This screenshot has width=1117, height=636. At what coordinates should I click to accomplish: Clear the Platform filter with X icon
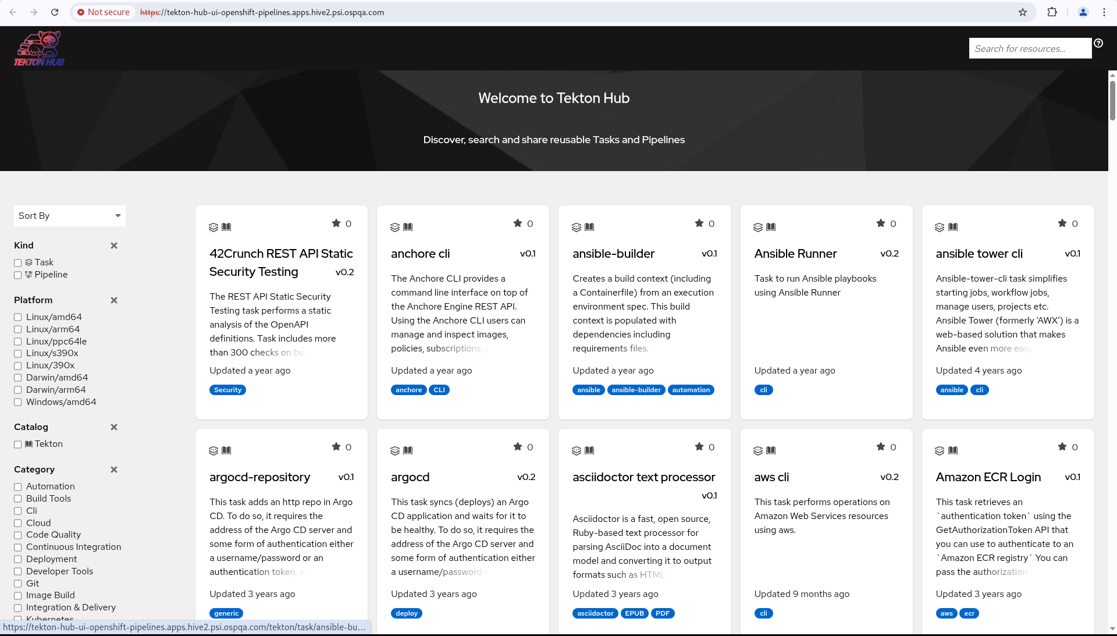click(x=114, y=300)
